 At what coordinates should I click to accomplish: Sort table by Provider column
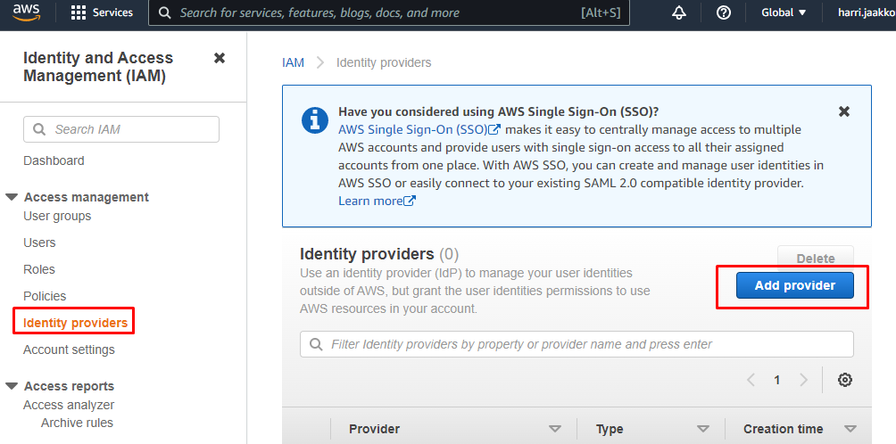[554, 429]
